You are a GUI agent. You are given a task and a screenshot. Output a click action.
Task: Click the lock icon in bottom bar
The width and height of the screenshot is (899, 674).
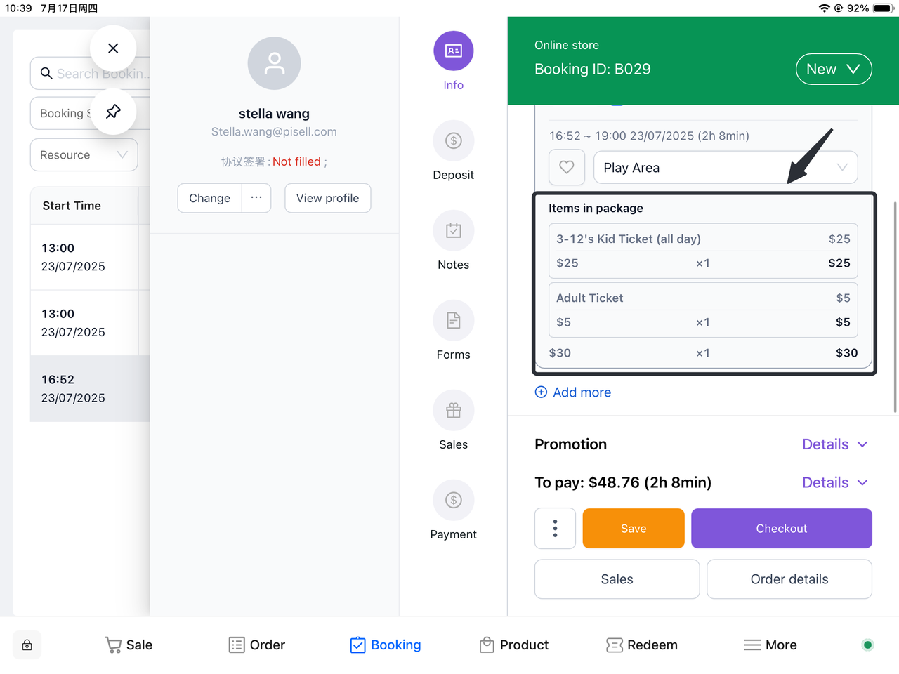[x=27, y=645]
